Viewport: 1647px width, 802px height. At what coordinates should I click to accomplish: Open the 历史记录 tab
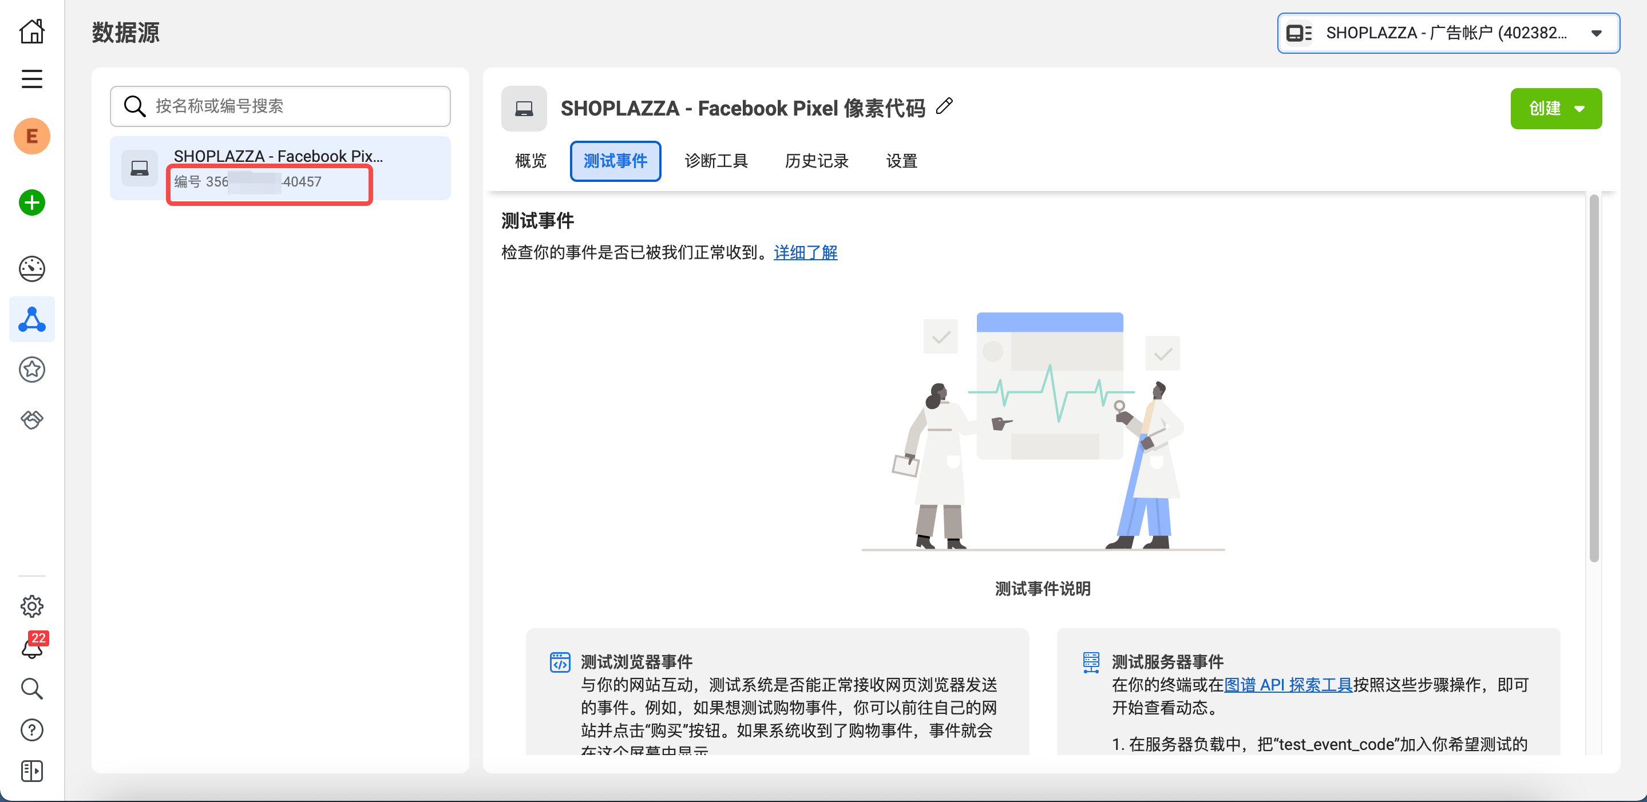tap(817, 161)
